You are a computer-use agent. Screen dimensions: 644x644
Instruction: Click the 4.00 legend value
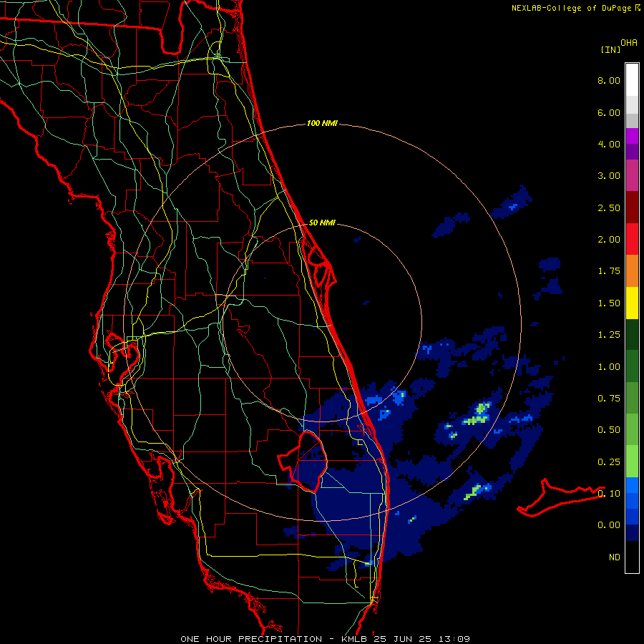[x=609, y=144]
